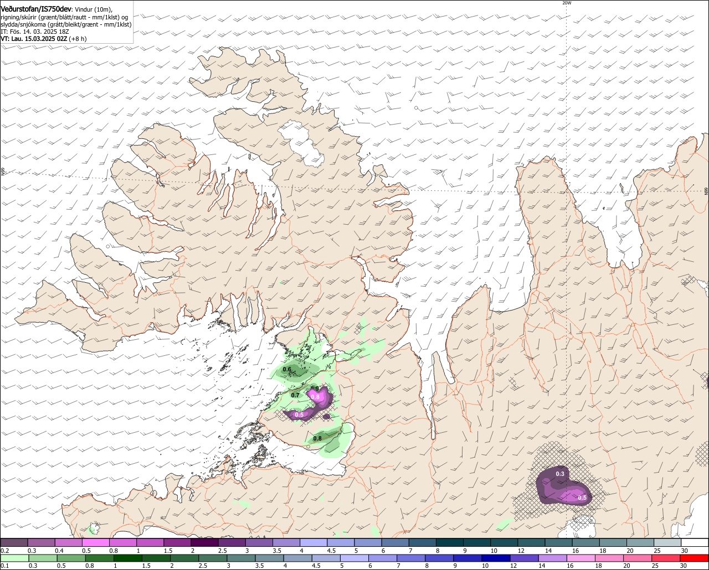Click the 'slydda/snjókoma' legend description line
The height and width of the screenshot is (570, 709).
(x=66, y=24)
